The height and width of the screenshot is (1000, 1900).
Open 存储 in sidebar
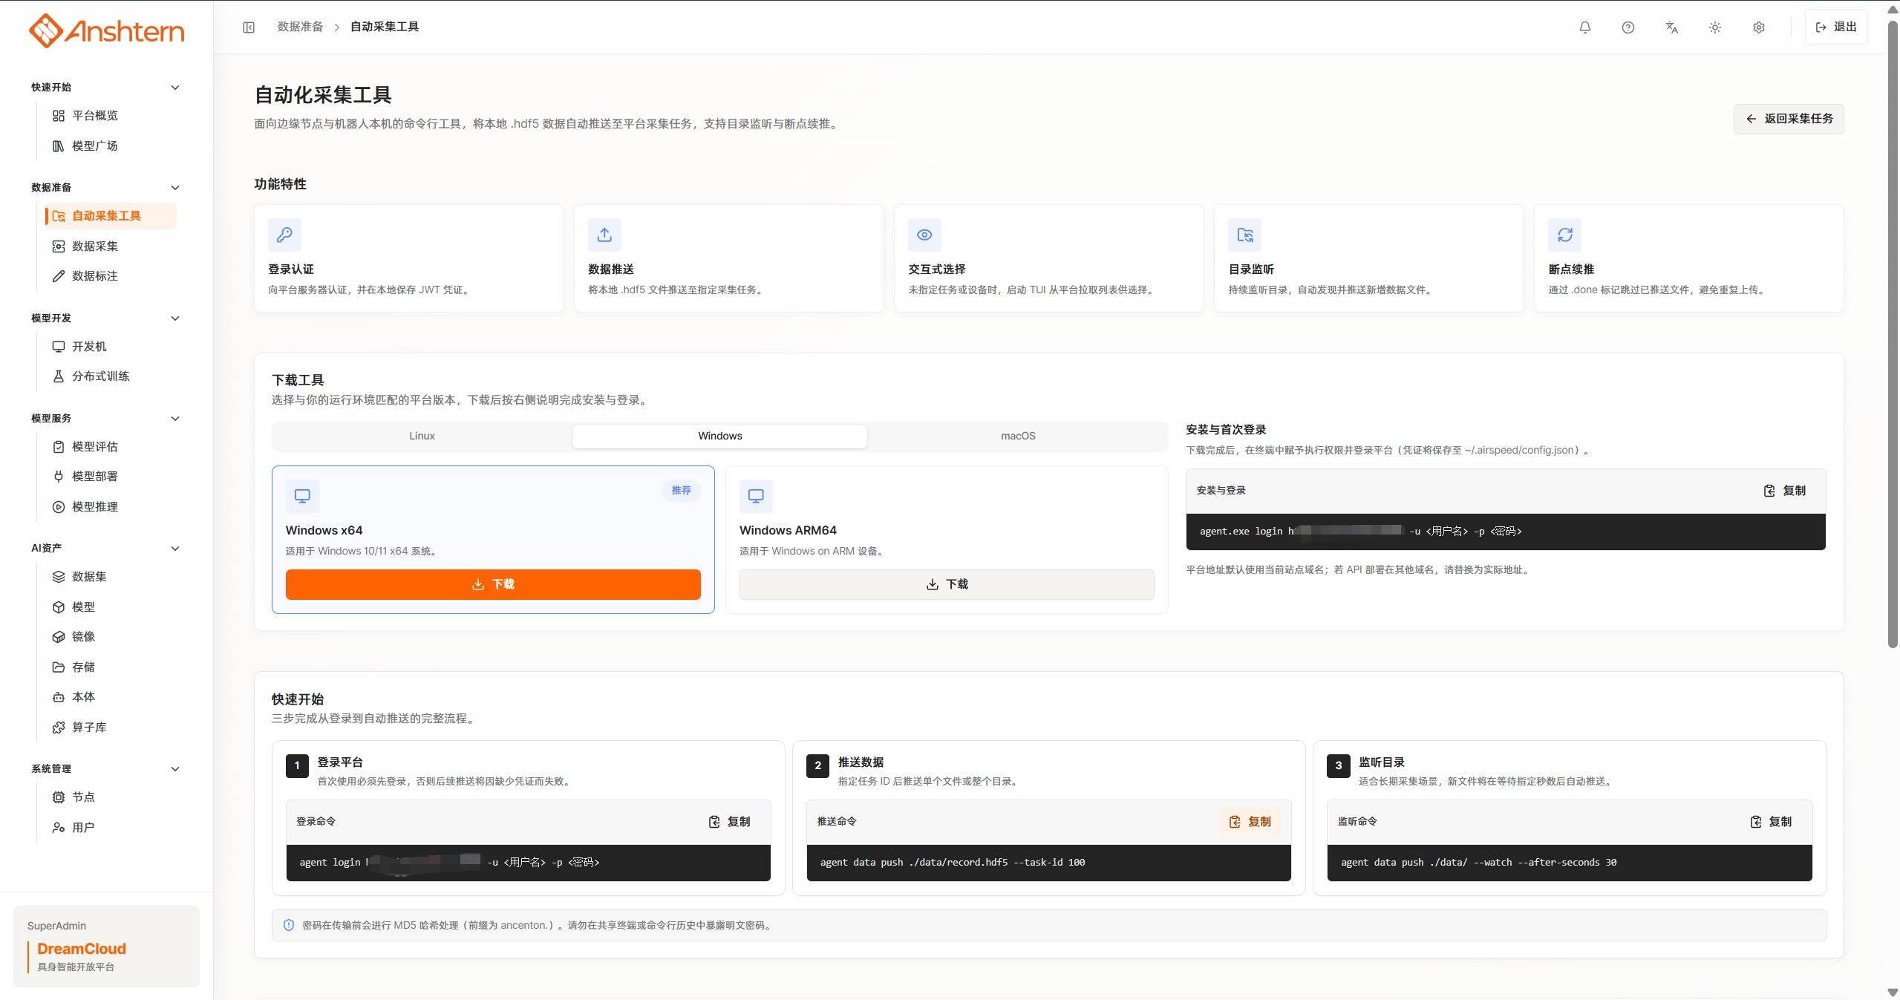point(110,667)
